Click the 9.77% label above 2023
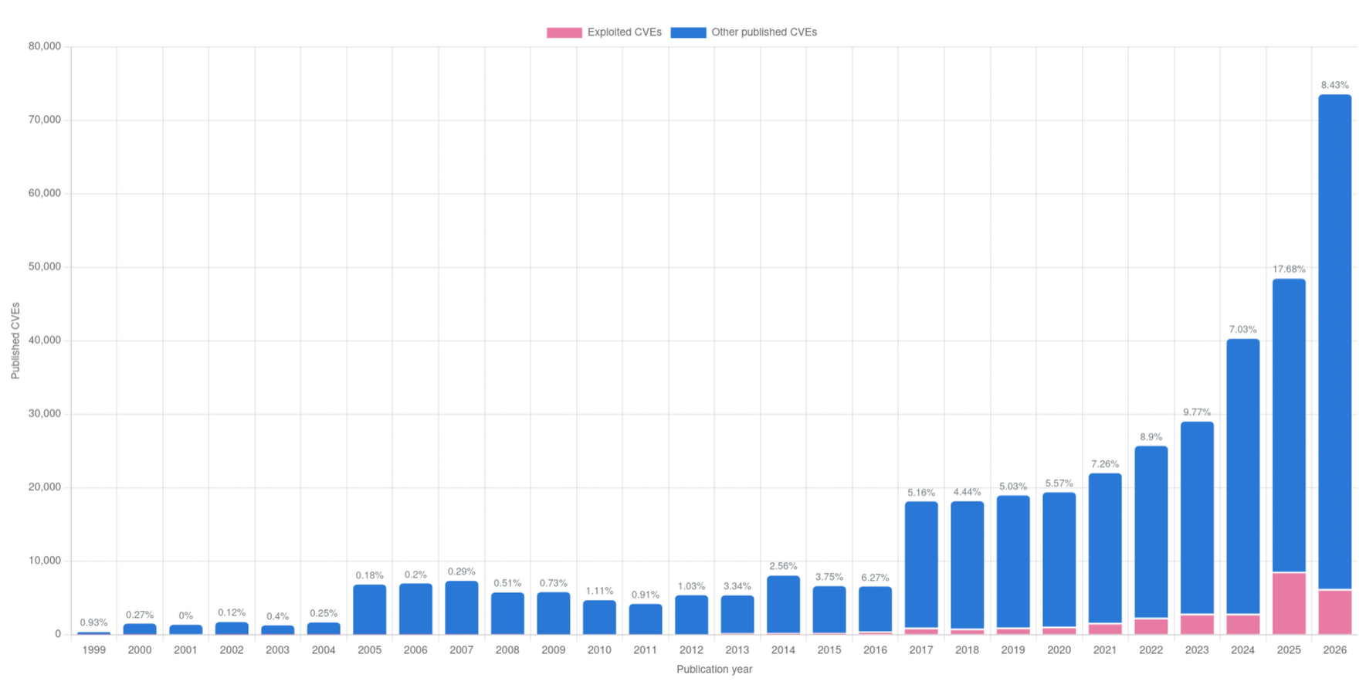Screen dimensions: 1366x685 pos(1197,412)
